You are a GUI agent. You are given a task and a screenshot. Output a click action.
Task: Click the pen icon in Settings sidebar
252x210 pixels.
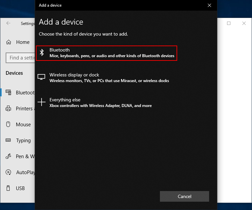pyautogui.click(x=8, y=156)
